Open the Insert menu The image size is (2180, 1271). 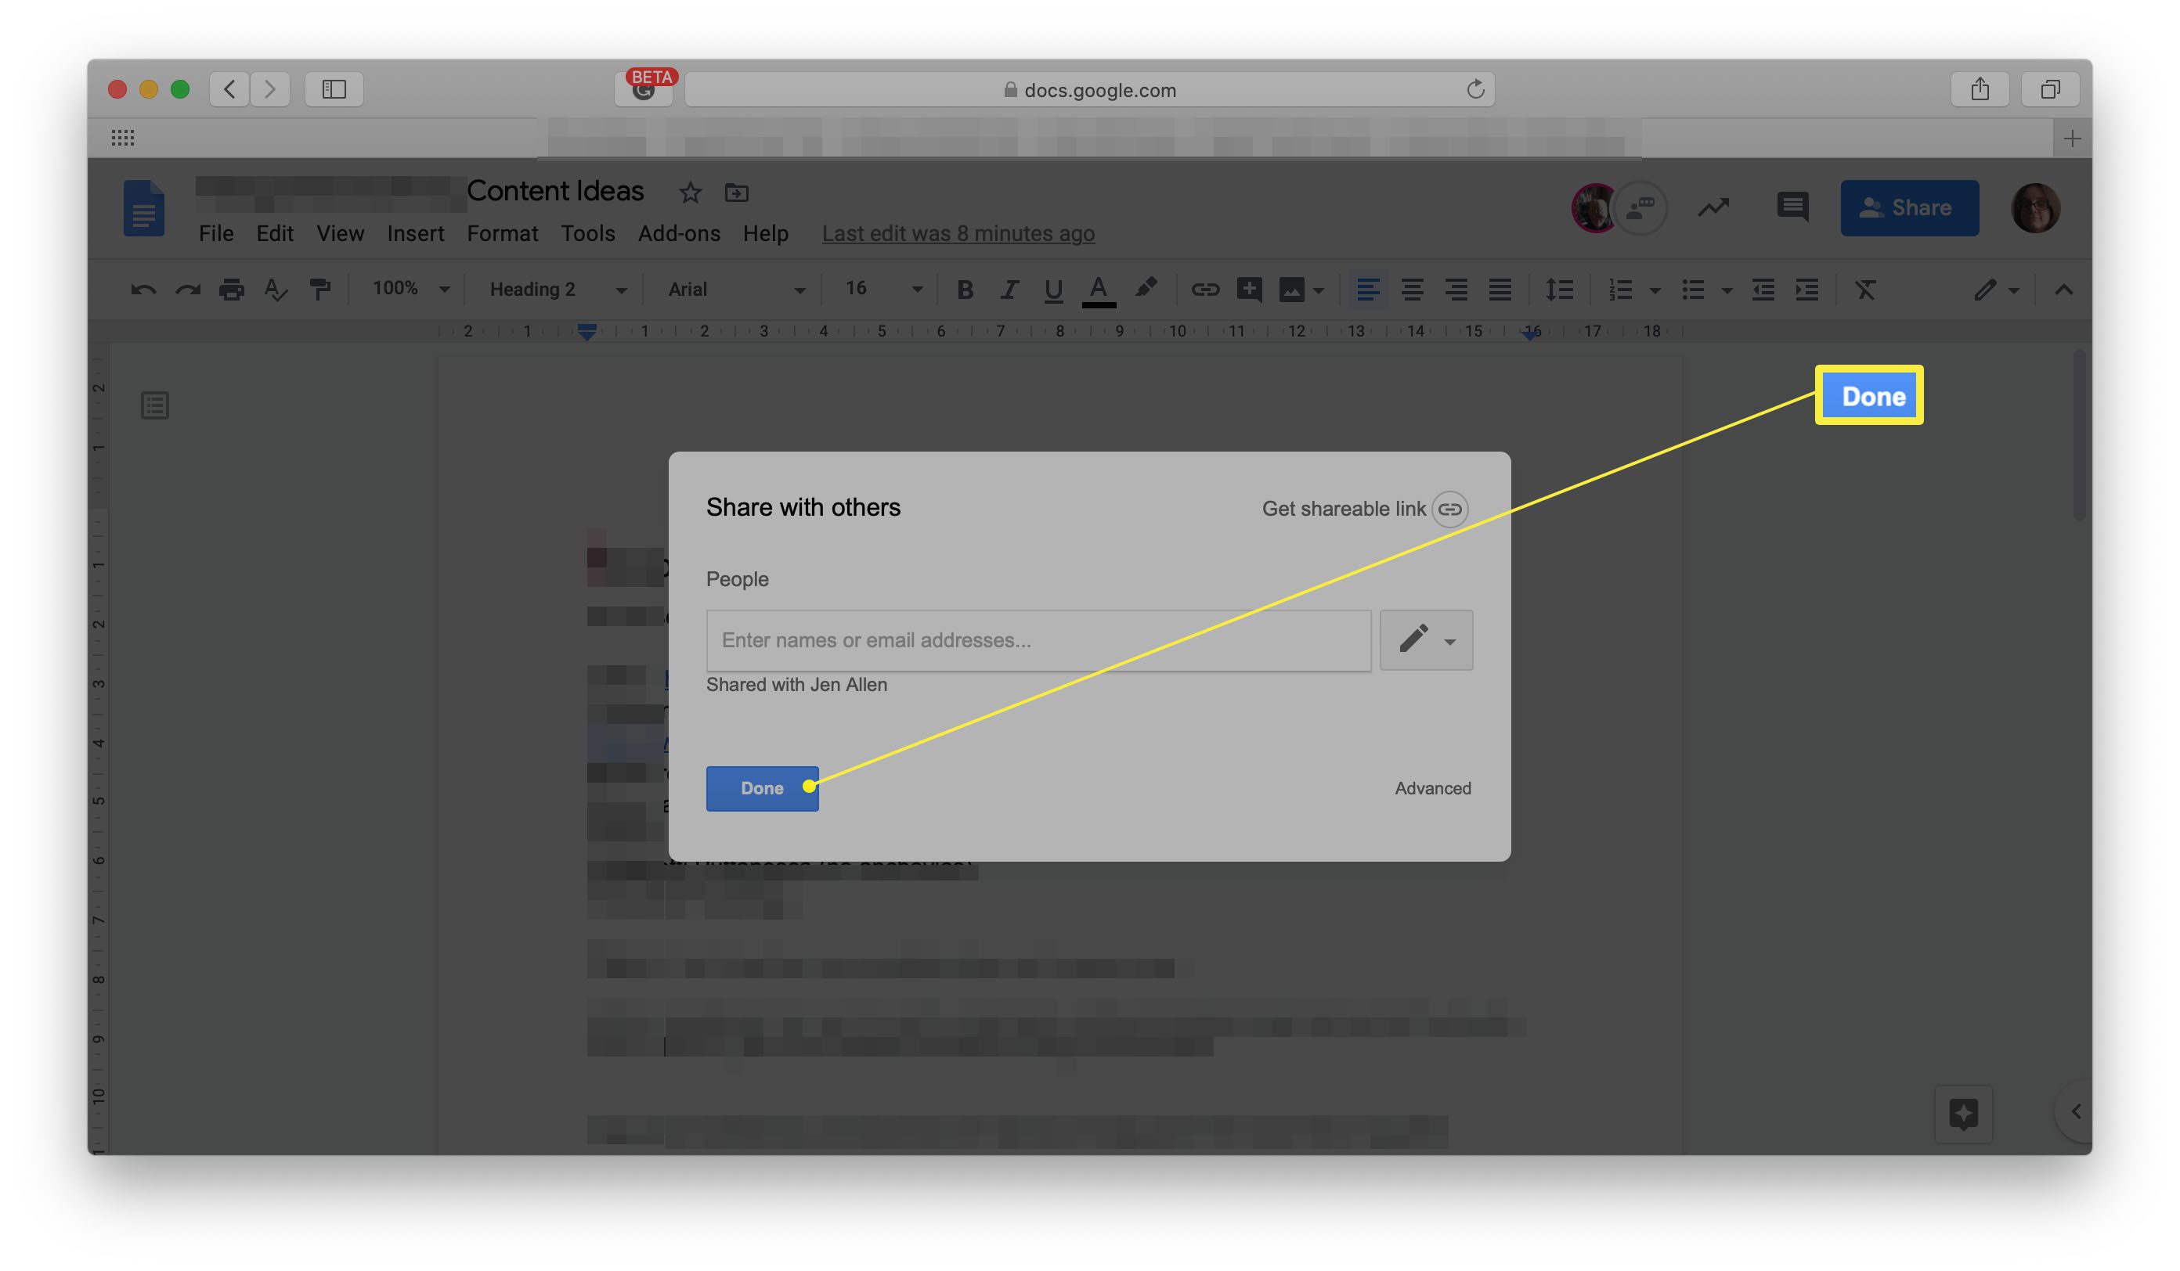tap(415, 235)
